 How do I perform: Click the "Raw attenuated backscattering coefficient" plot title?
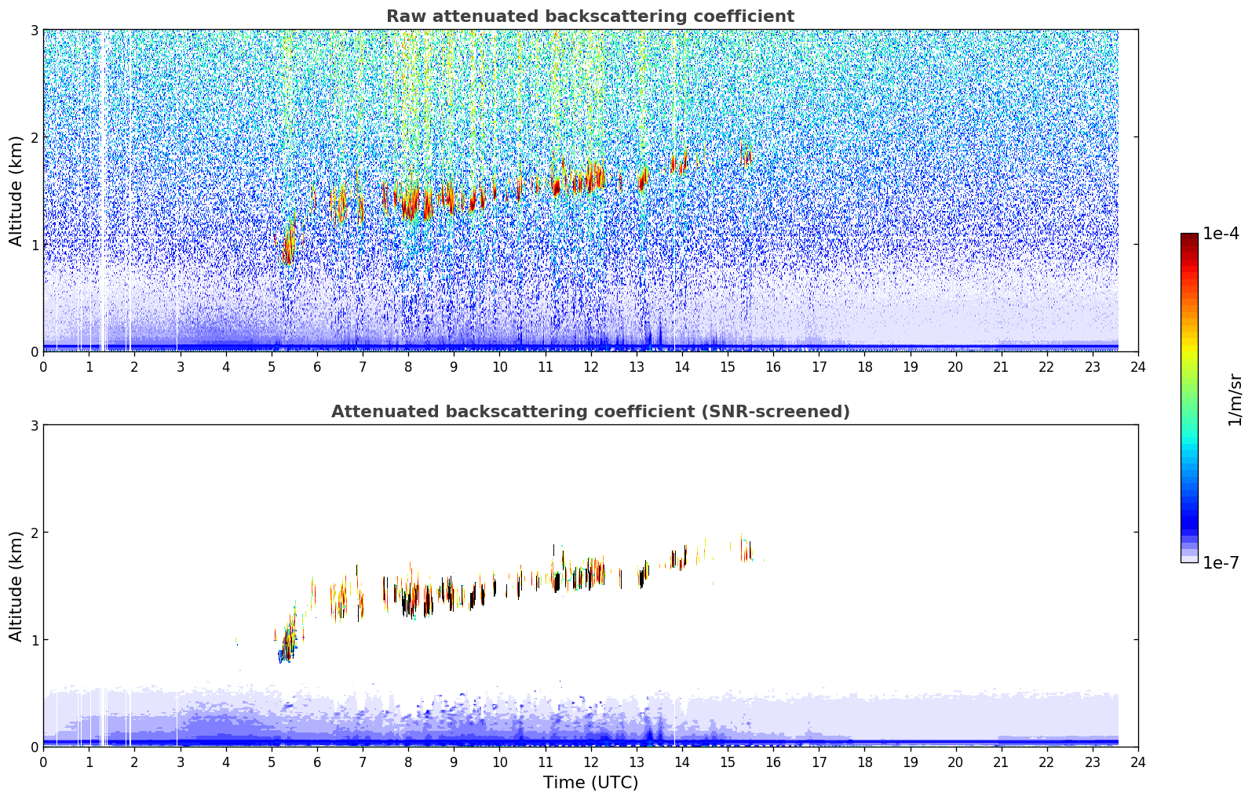(x=589, y=16)
